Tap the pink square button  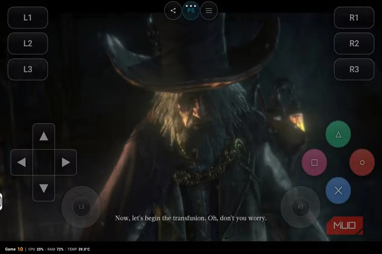tap(314, 163)
